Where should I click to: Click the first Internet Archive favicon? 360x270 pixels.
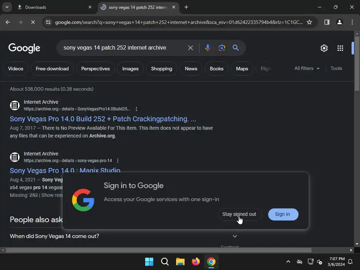[15, 105]
